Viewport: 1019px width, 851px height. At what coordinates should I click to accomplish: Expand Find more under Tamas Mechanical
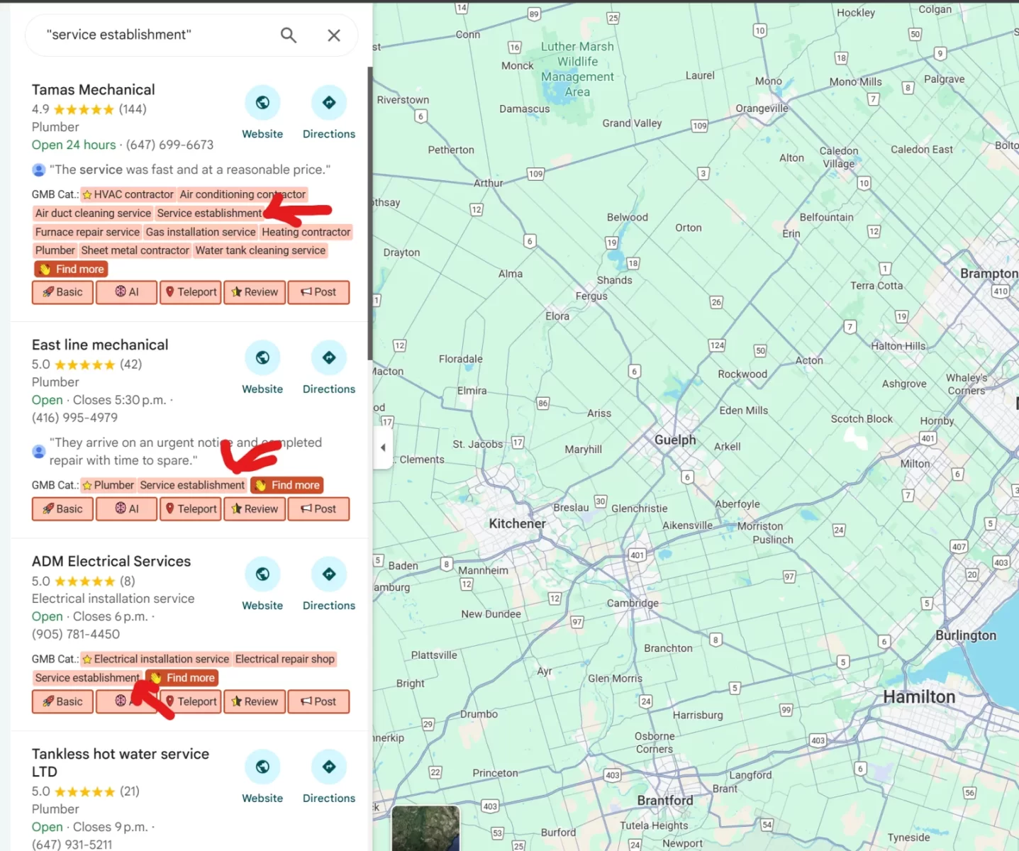tap(71, 269)
